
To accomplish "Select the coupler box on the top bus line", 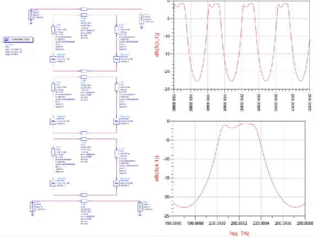I will pyautogui.click(x=84, y=9).
